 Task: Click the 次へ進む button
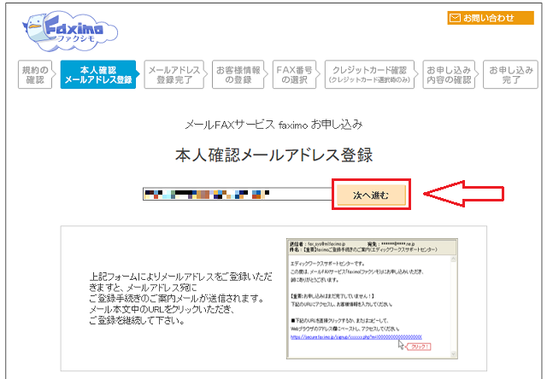[x=371, y=195]
